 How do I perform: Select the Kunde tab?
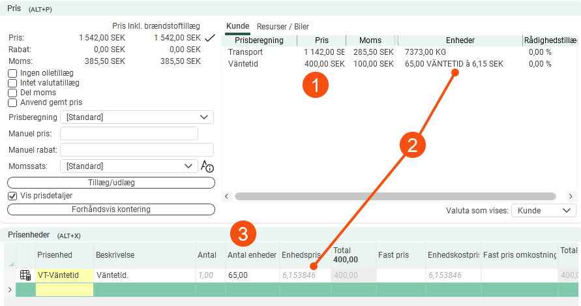click(x=237, y=27)
